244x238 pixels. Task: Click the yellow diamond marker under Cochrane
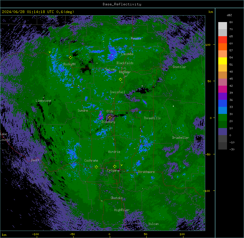(96, 167)
